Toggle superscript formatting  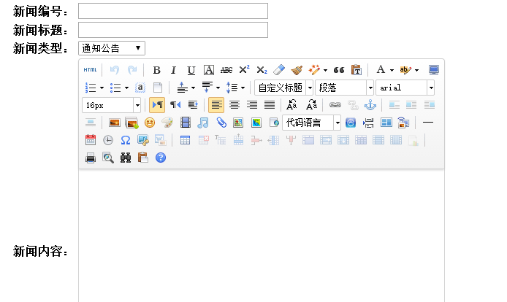point(244,70)
